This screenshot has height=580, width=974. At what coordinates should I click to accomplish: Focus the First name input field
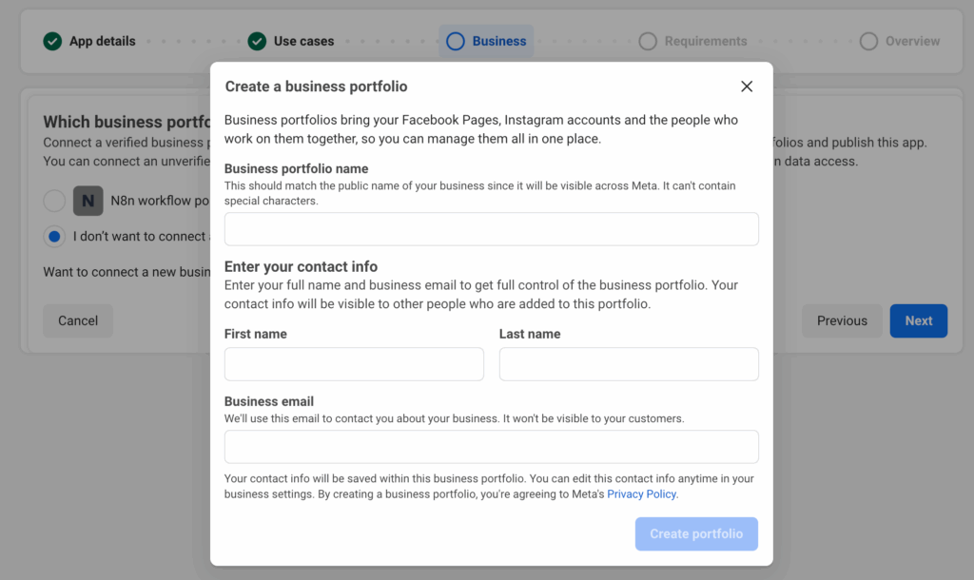(354, 364)
